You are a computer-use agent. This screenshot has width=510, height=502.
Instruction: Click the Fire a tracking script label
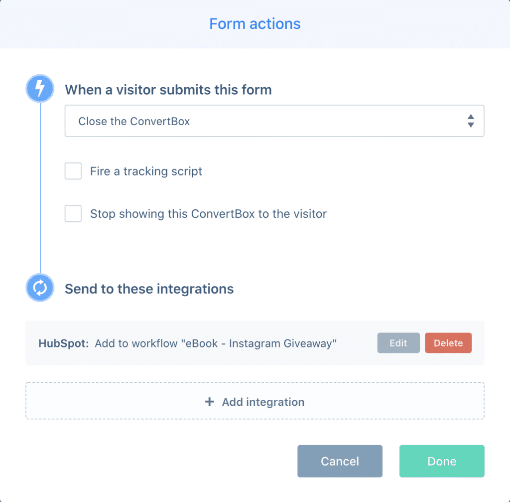pos(146,171)
